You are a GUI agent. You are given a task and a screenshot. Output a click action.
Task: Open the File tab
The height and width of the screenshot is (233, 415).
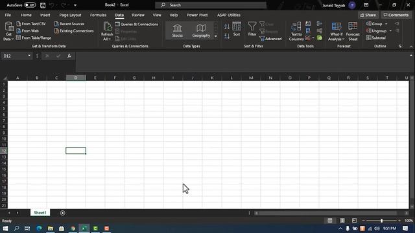coord(8,15)
